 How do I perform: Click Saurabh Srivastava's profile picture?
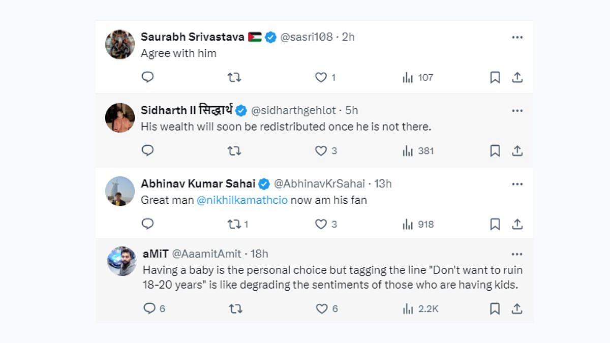120,44
